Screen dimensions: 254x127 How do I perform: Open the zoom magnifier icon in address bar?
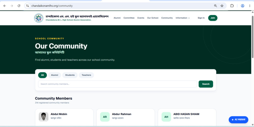tap(216, 6)
